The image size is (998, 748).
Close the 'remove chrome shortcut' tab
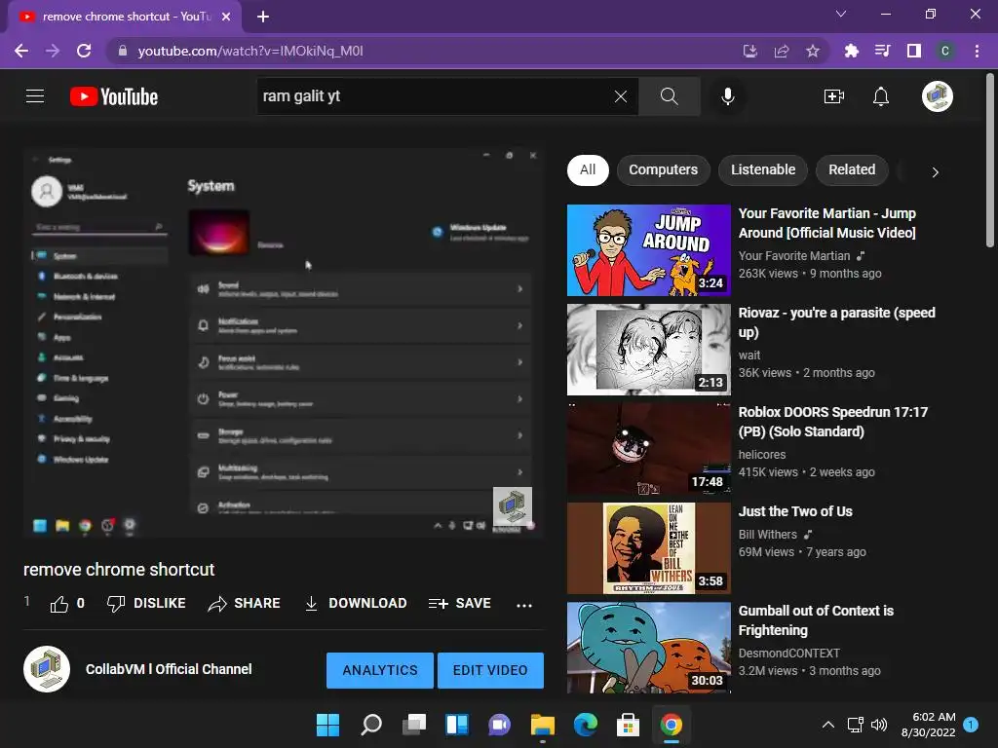[x=226, y=17]
